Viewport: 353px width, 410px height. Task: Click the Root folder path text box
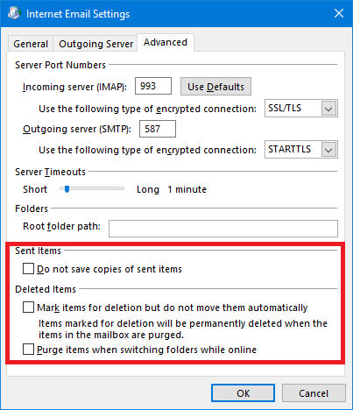[223, 229]
